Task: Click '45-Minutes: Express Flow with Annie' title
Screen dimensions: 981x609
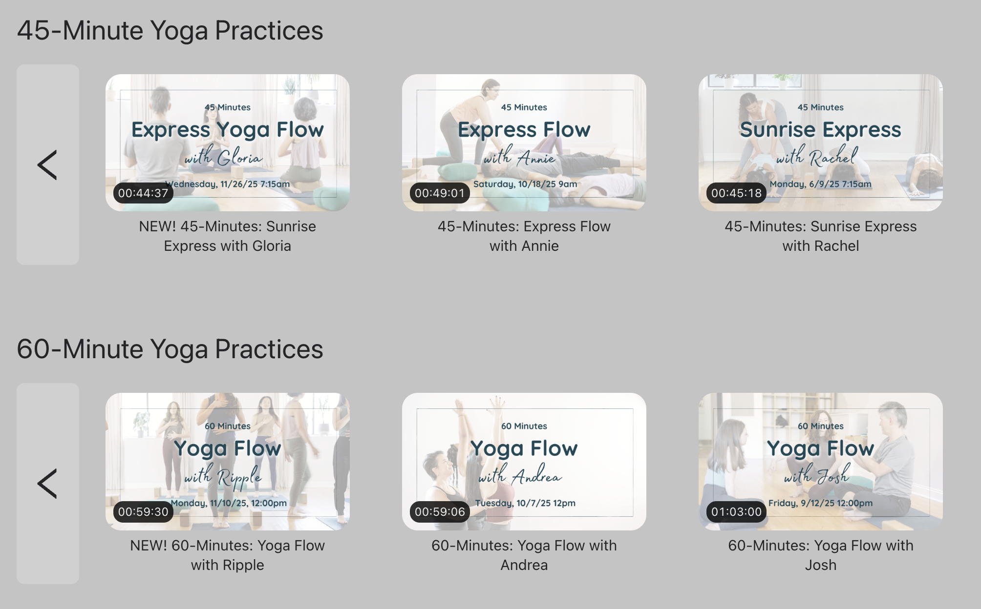Action: (x=524, y=236)
